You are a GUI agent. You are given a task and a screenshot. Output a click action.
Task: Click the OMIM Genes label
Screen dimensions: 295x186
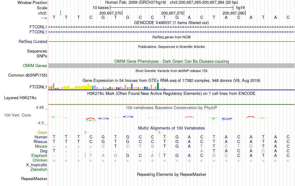(35, 66)
